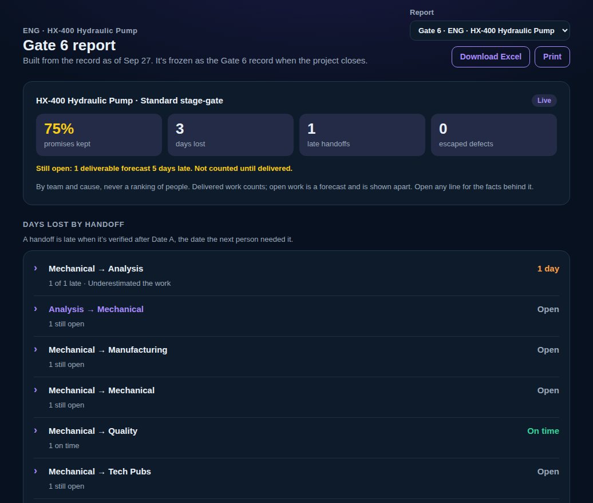Click the Mechanical → Manufacturing handoff title
Screen dimensions: 593x503
coord(108,350)
